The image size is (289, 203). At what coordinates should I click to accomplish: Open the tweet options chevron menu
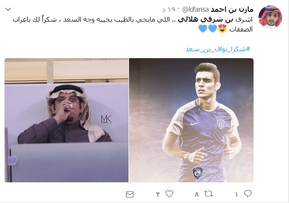8,9
